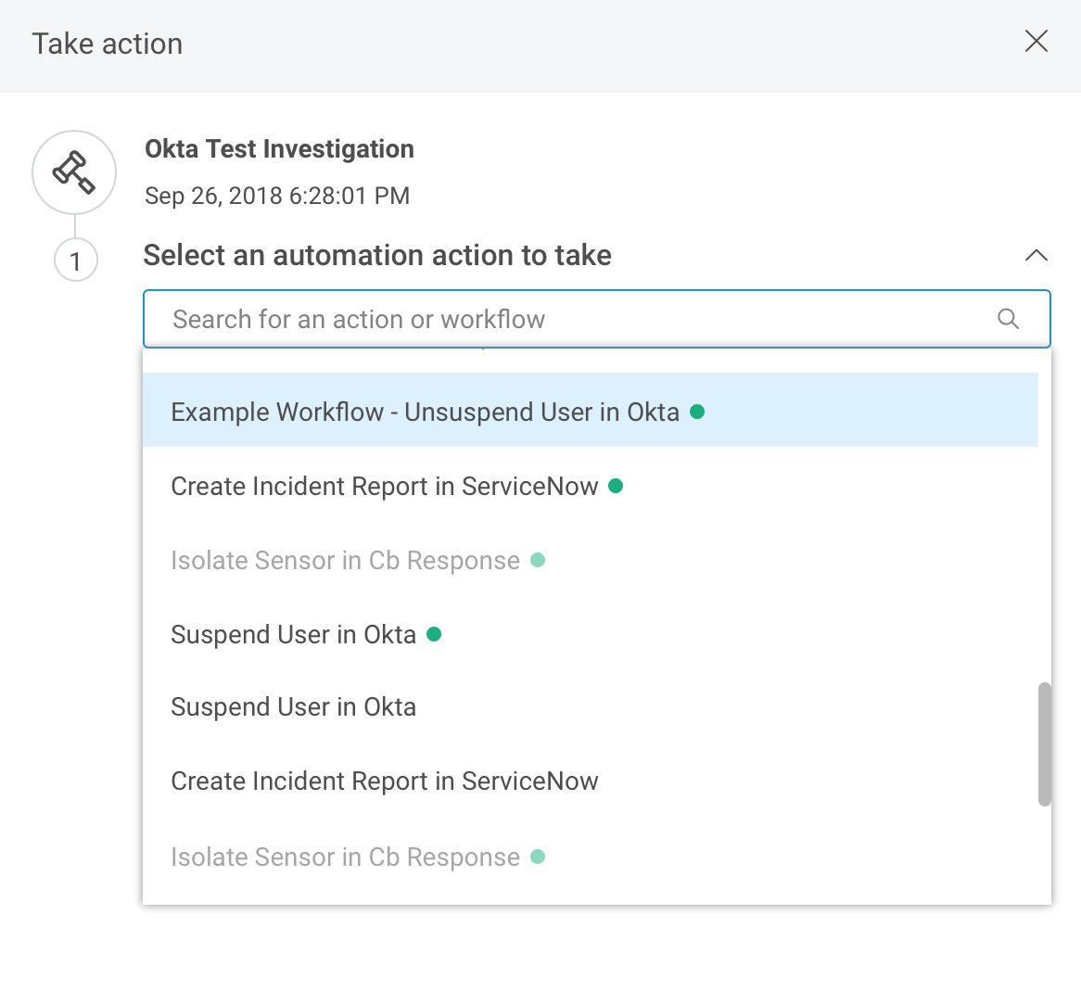Collapse the automation action section chevron
The image size is (1081, 1003).
click(x=1036, y=256)
